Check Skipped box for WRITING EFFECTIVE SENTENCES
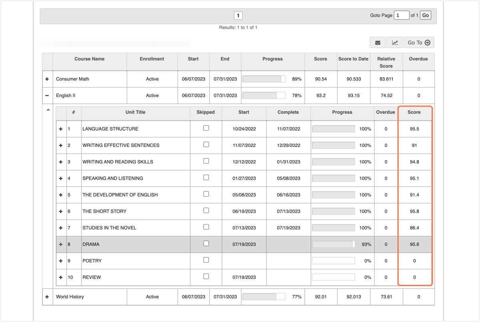Image resolution: width=480 pixels, height=322 pixels. [x=206, y=144]
